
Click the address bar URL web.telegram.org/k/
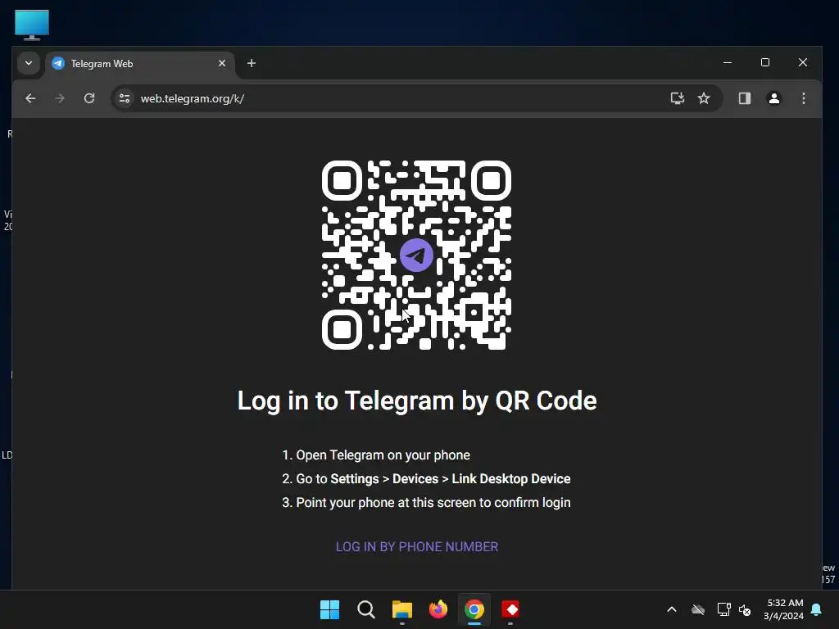click(x=192, y=98)
